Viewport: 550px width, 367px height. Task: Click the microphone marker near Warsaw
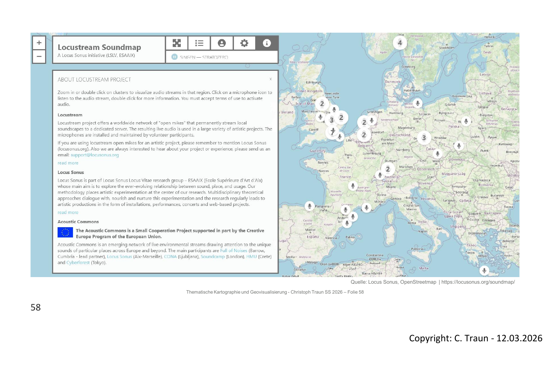point(466,121)
